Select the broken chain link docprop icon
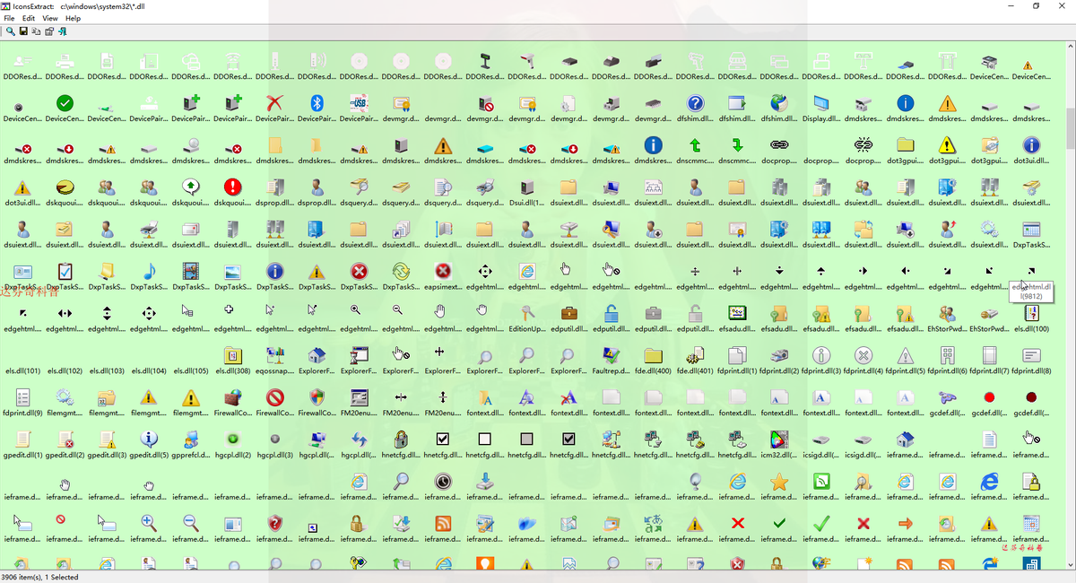1076x583 pixels. (x=863, y=145)
